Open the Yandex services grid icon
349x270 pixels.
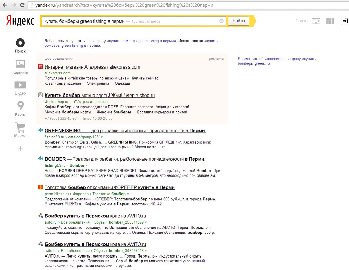tap(330, 21)
